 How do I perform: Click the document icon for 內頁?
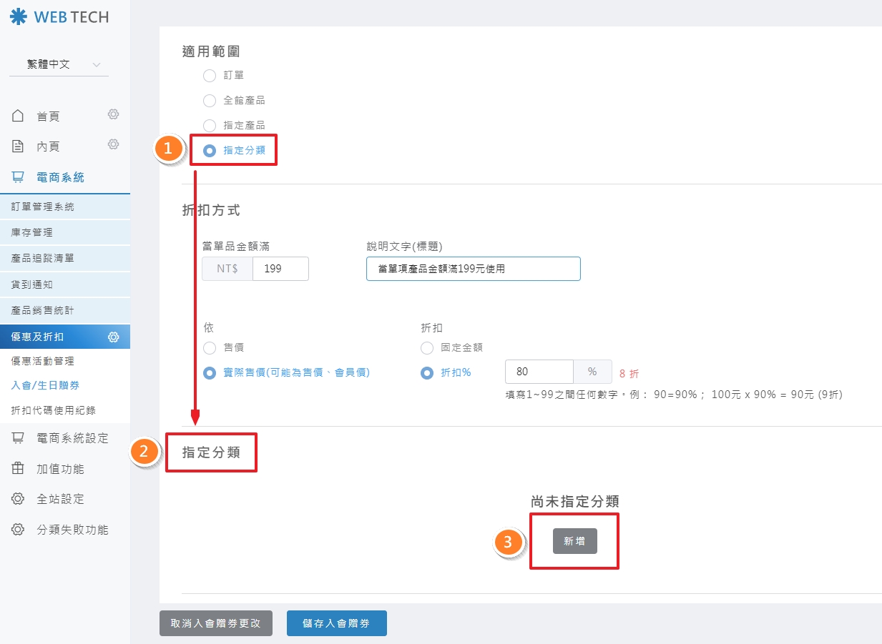coord(19,147)
